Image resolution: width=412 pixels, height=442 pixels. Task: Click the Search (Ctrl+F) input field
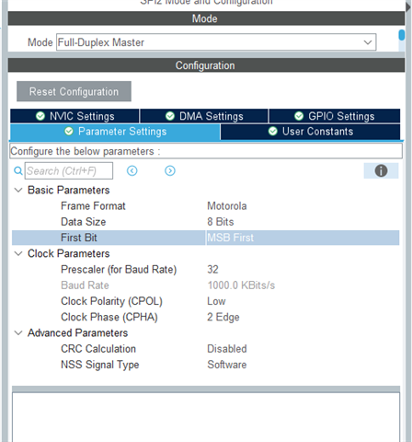[x=69, y=170]
